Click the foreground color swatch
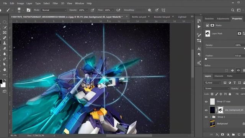245x138 pixels. coord(1,81)
